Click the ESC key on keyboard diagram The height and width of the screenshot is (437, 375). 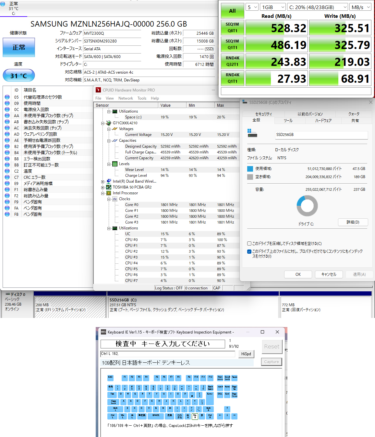110,378
